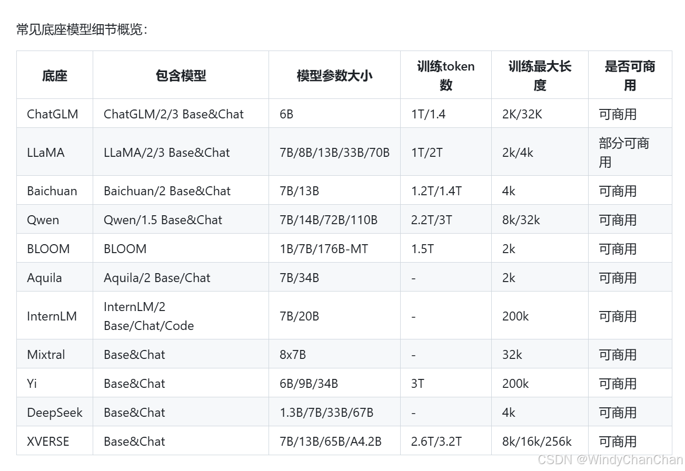This screenshot has height=471, width=685.
Task: Click the max length '8k/16k/256k'
Action: click(x=537, y=442)
